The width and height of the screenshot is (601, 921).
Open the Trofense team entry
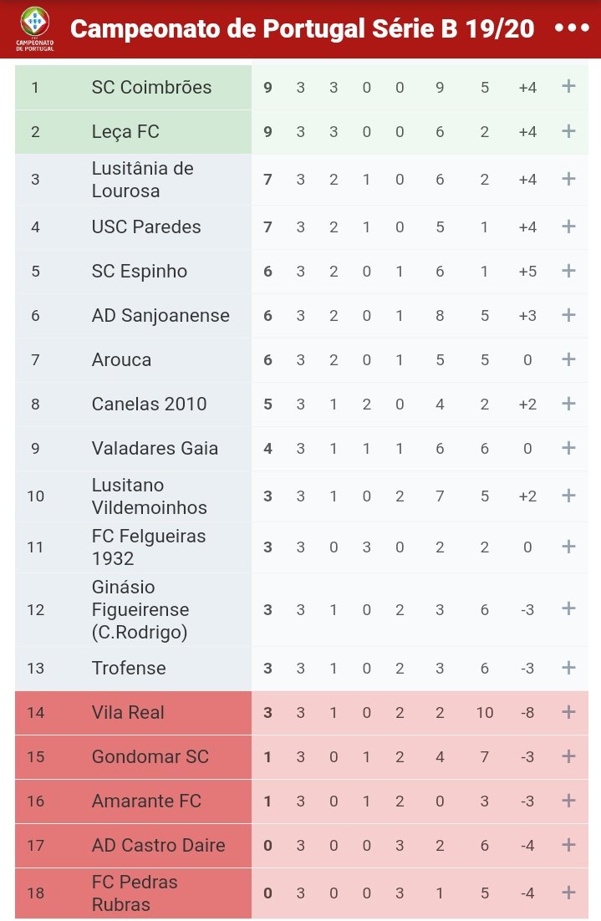tap(129, 668)
